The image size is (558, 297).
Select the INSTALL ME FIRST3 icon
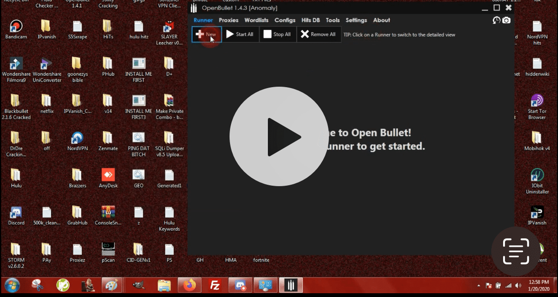click(x=139, y=107)
